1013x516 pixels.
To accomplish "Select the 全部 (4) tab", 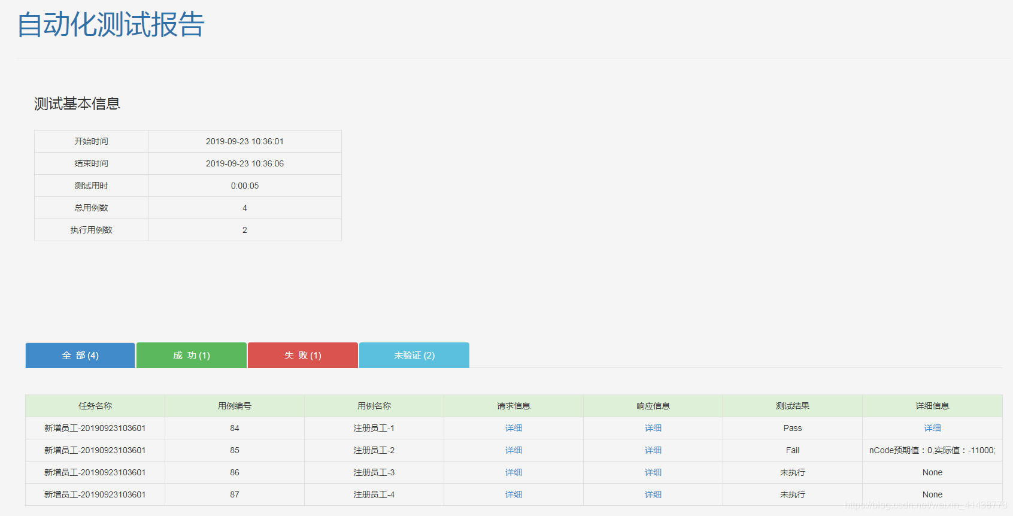I will point(80,356).
